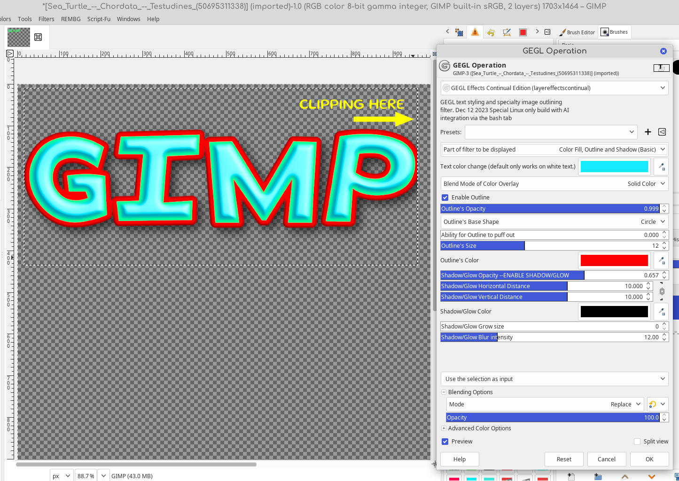Open the Windows menu
Image resolution: width=679 pixels, height=481 pixels.
(129, 19)
